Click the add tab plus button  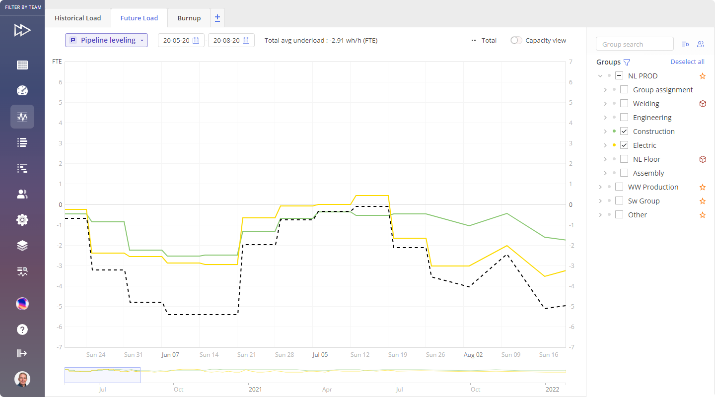[x=217, y=18]
